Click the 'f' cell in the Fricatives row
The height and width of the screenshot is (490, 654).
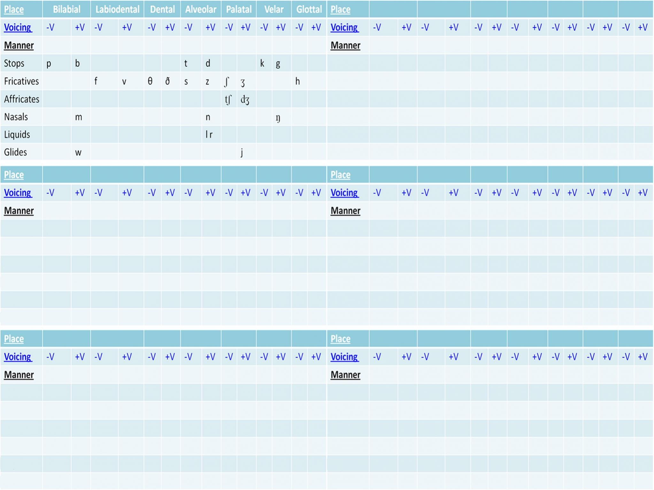(x=104, y=81)
